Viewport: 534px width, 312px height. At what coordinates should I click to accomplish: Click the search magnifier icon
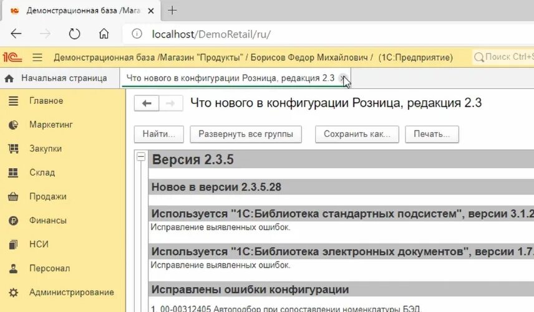(x=478, y=57)
